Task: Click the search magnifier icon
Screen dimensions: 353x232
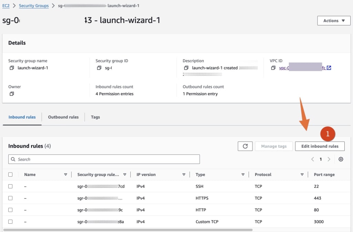Action: point(13,159)
